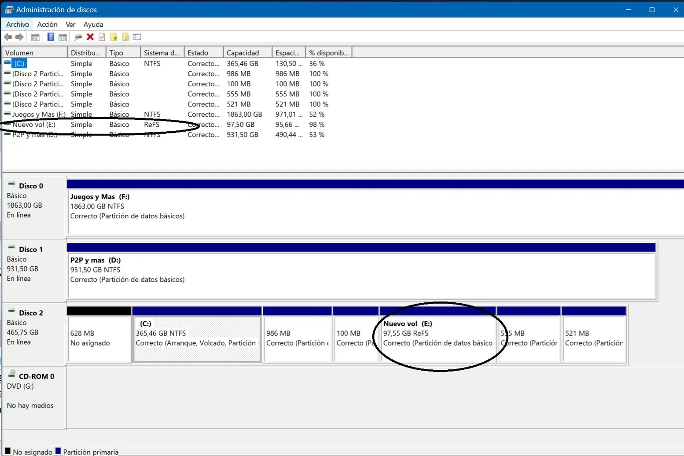Select Juegos y Mas (F:) partition block
The height and width of the screenshot is (456, 684).
pos(376,208)
